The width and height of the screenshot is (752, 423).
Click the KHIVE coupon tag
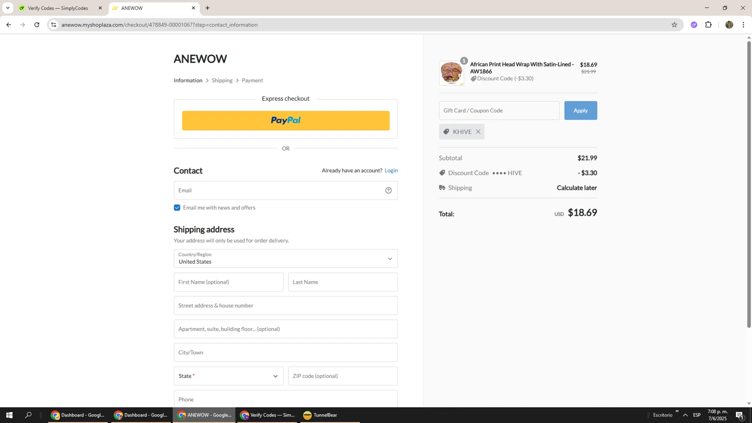click(x=462, y=132)
